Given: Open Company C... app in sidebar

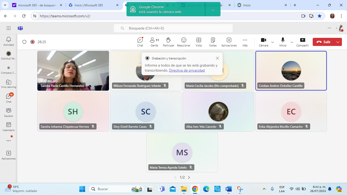Looking at the screenshot, I should tap(9, 70).
